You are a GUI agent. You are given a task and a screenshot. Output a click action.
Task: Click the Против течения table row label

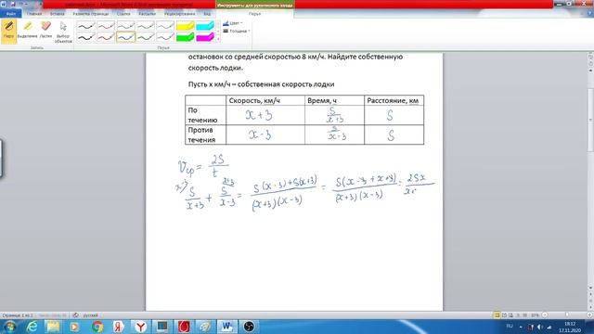[205, 135]
